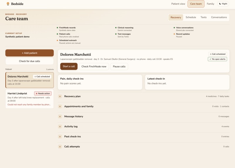
Task: Click the '2 patients' count label
Action: (x=50, y=69)
